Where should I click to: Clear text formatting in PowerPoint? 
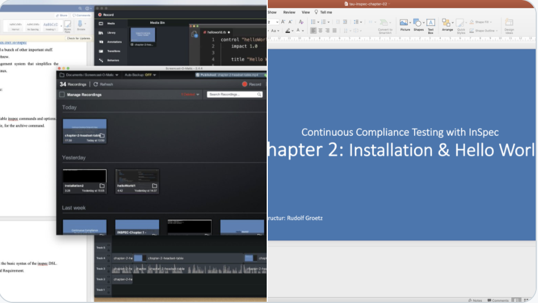(301, 22)
